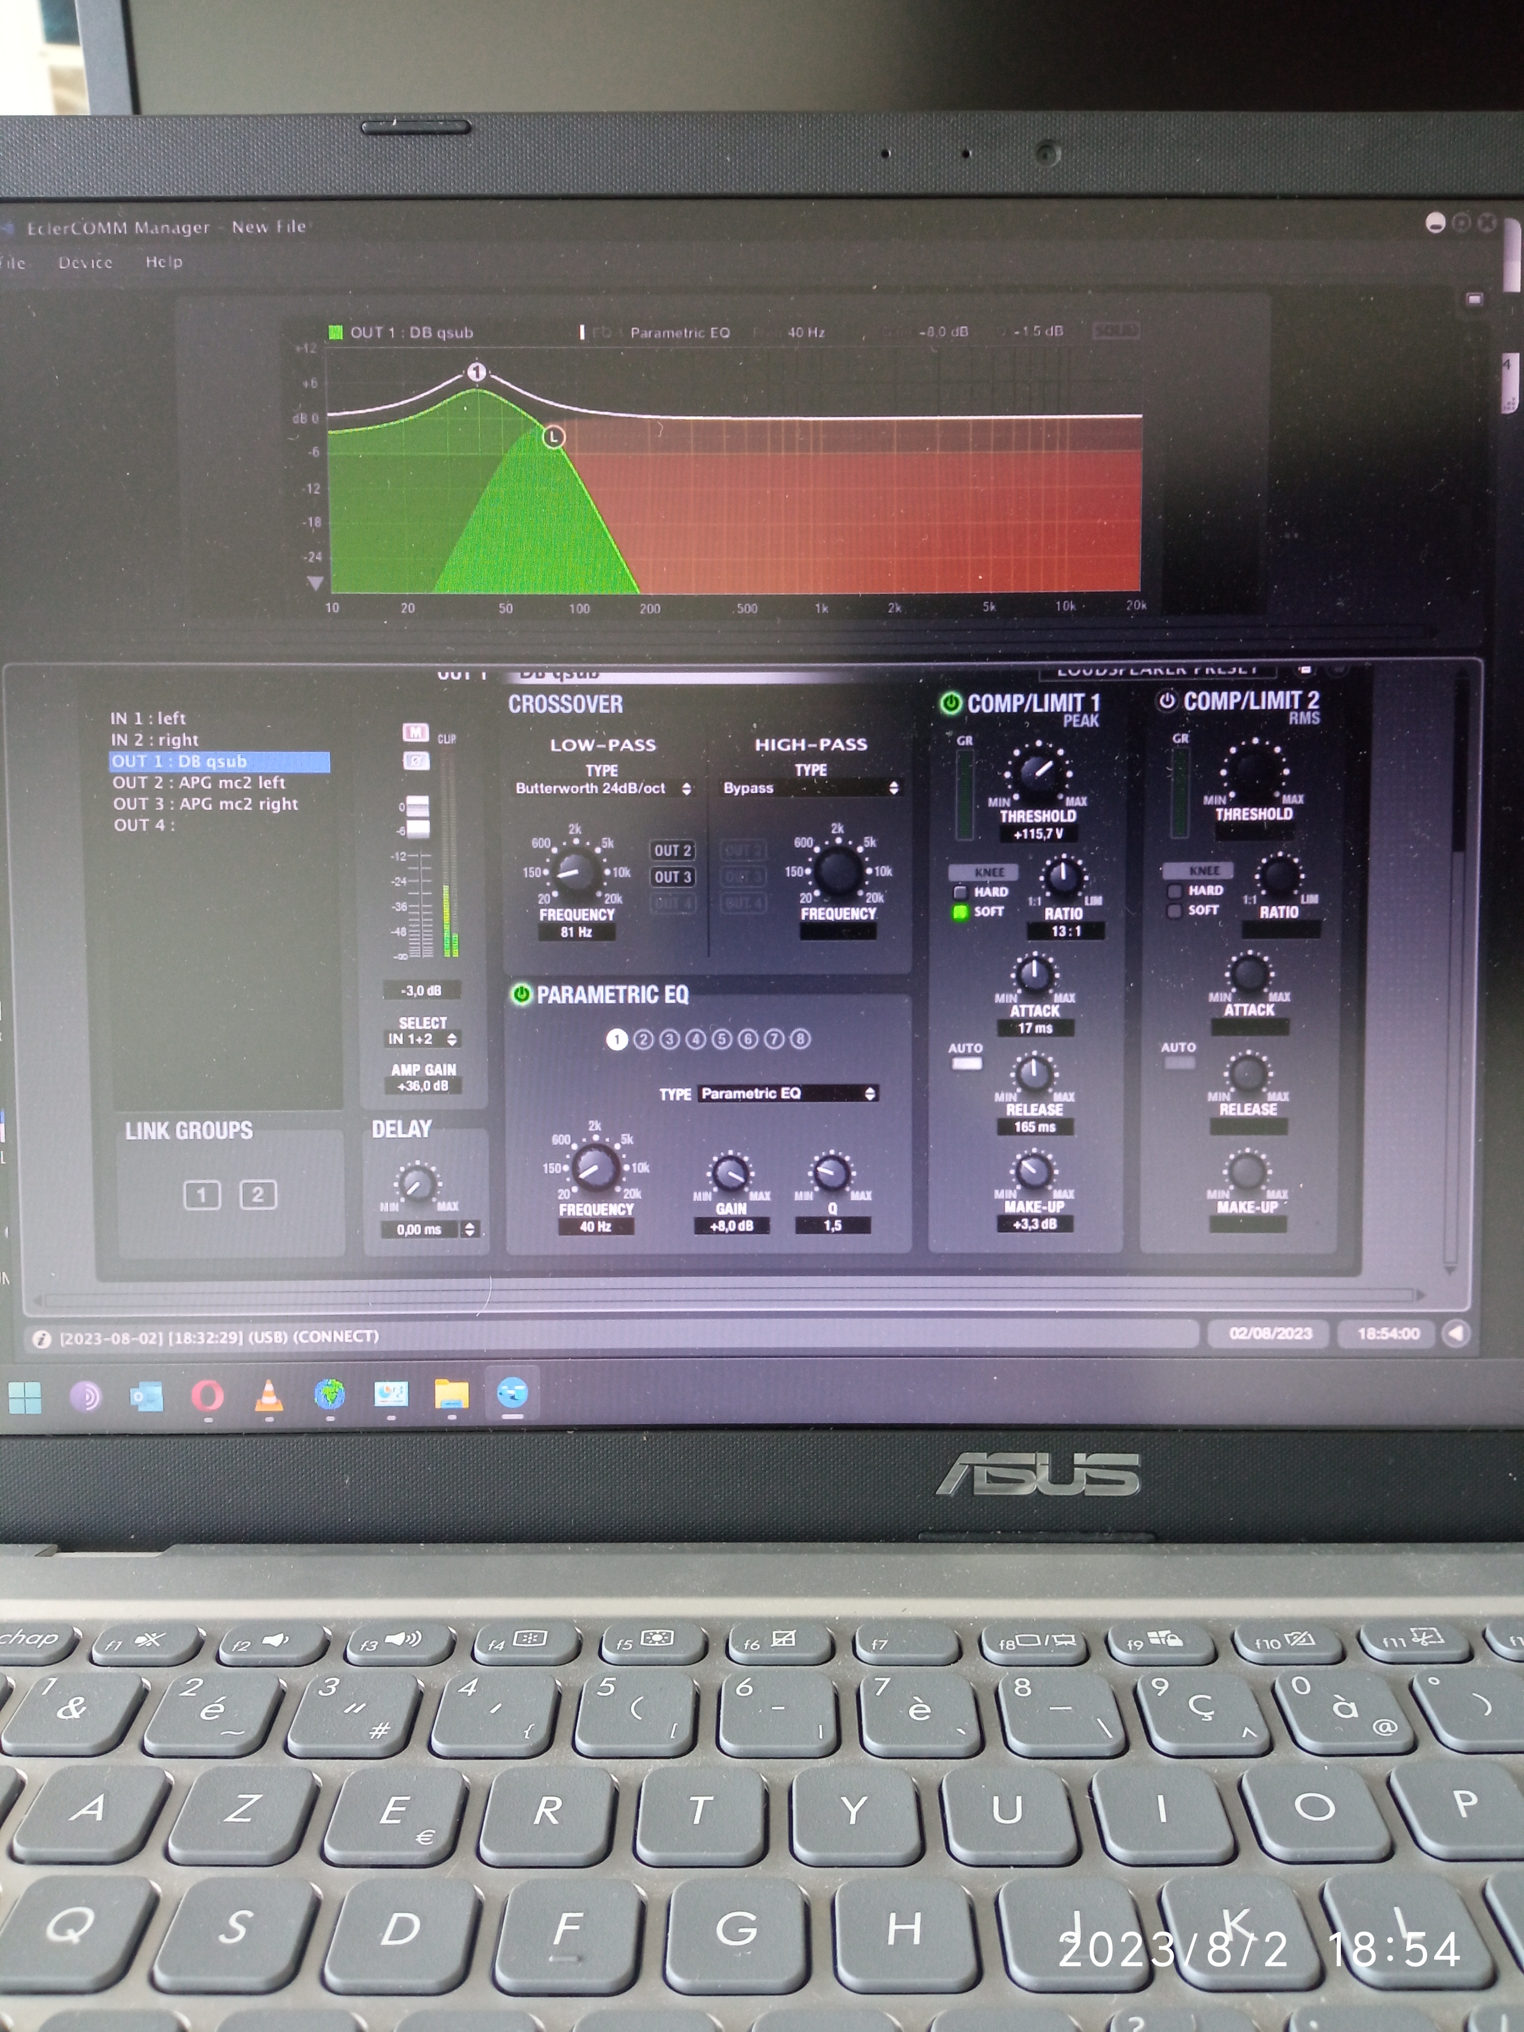Click the low-pass OUT 2 link button
This screenshot has width=1524, height=2032.
[673, 850]
